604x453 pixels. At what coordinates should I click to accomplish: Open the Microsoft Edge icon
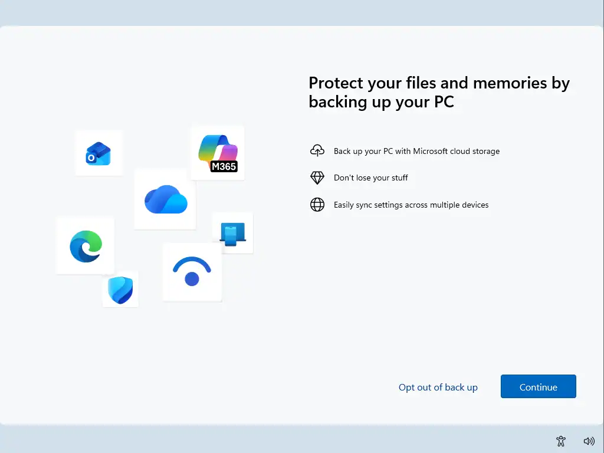tap(84, 245)
